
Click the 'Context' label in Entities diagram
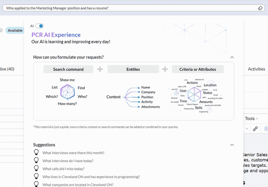pyautogui.click(x=113, y=97)
